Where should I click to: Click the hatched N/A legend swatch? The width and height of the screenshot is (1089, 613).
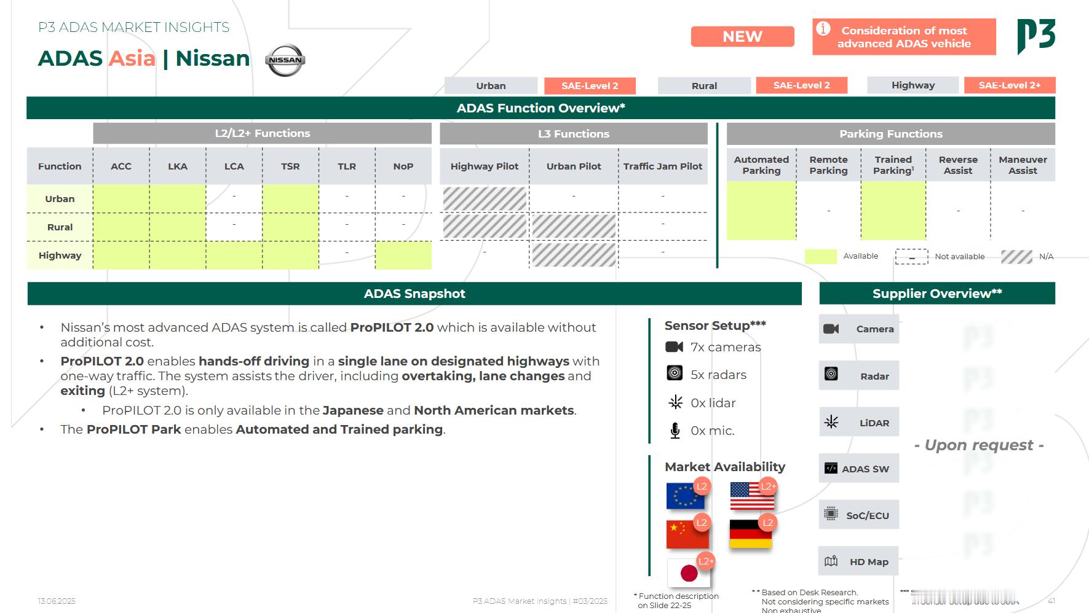click(x=1016, y=257)
